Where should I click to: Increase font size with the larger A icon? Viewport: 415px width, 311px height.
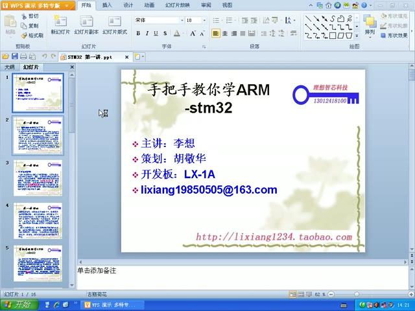pyautogui.click(x=193, y=33)
